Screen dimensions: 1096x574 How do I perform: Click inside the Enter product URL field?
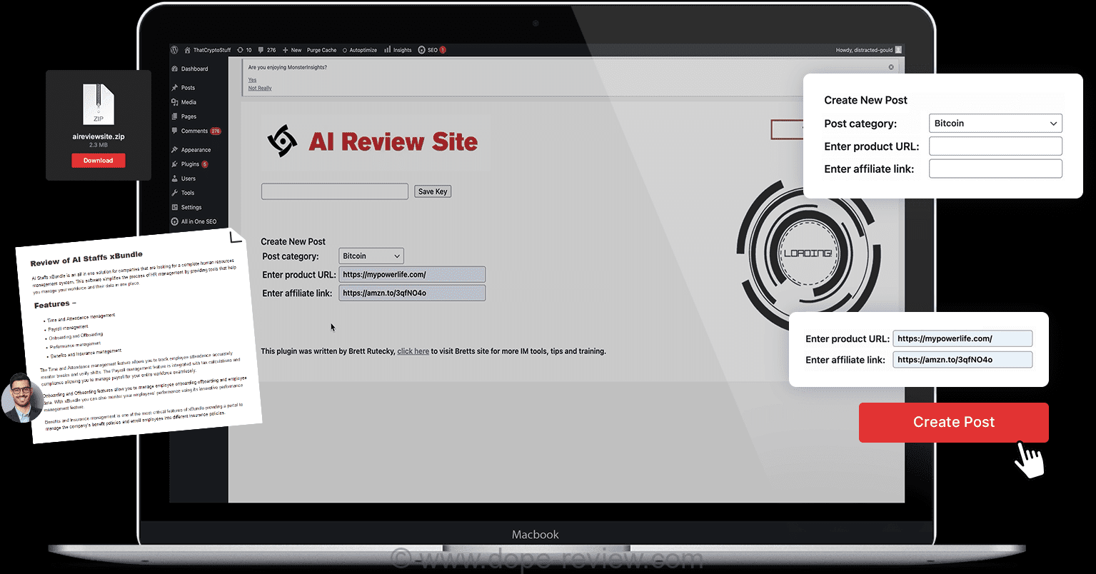pos(412,274)
